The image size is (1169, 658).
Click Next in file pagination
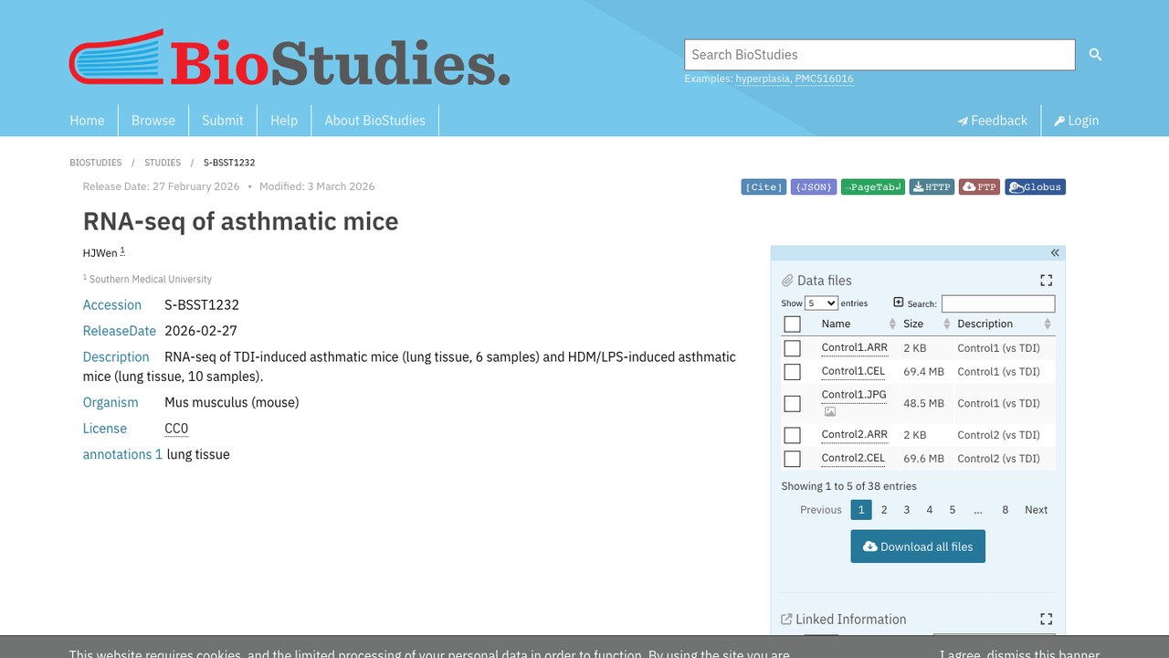coord(1036,510)
